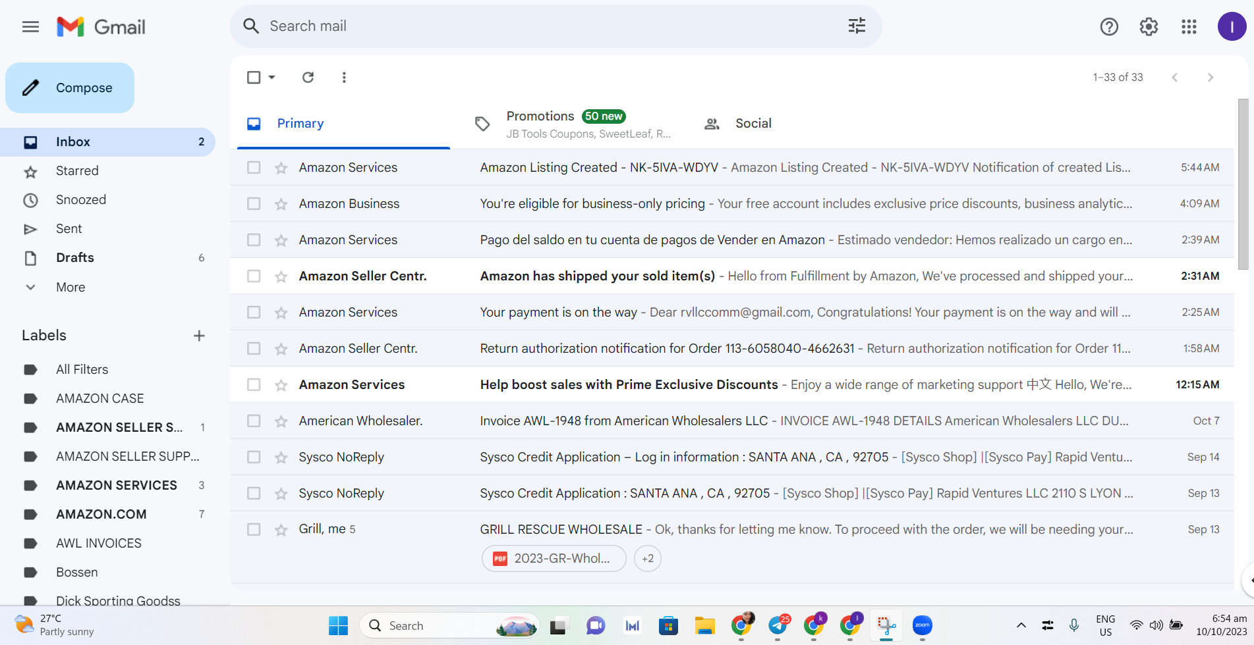Open the main menu hamburger icon
This screenshot has height=645, width=1254.
30,26
